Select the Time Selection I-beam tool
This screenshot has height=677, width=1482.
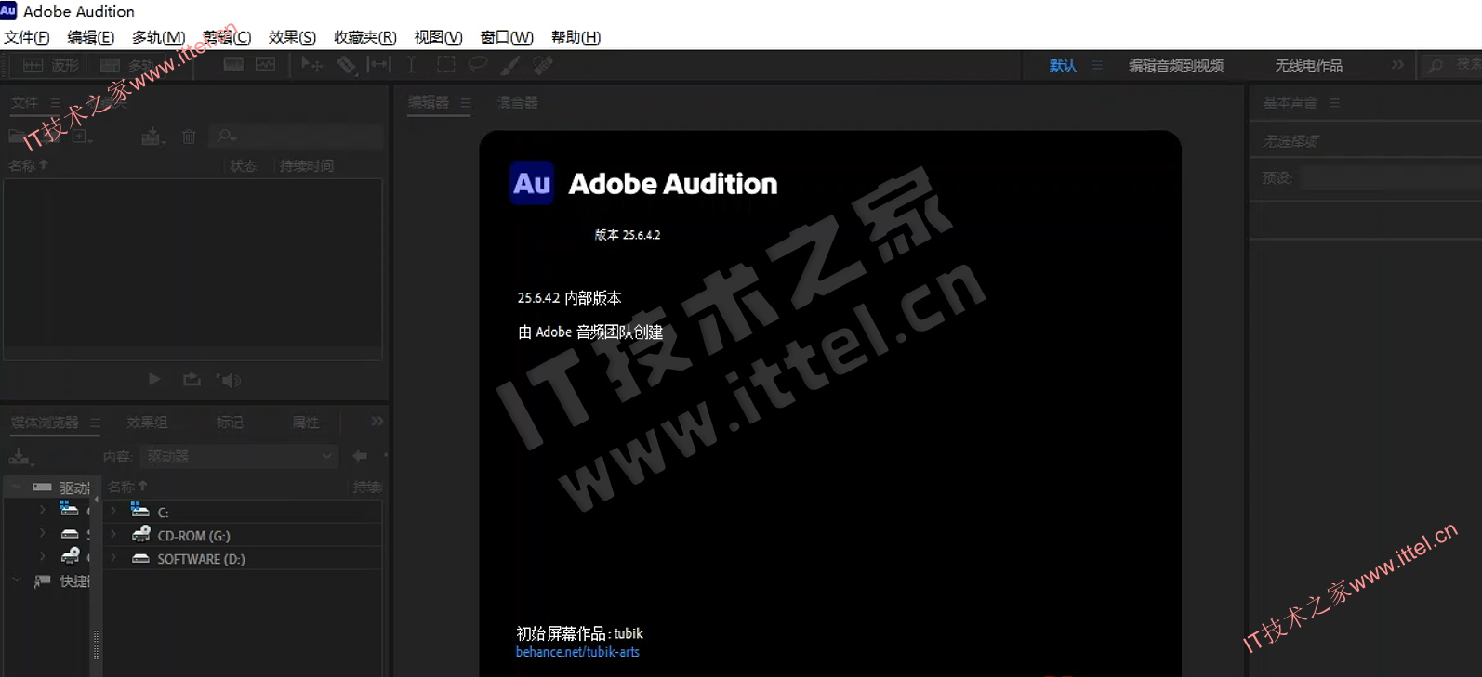click(x=411, y=65)
